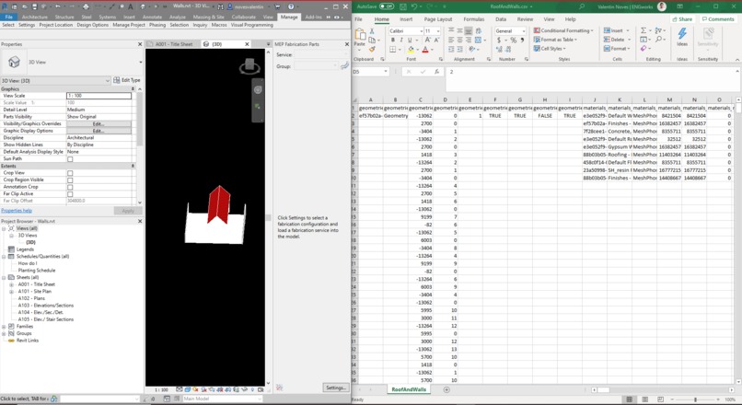Click the Share button in Excel
The width and height of the screenshot is (742, 405).
tap(682, 19)
